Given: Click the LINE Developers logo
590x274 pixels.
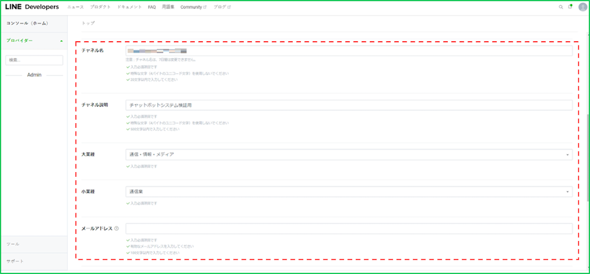Looking at the screenshot, I should (x=32, y=7).
